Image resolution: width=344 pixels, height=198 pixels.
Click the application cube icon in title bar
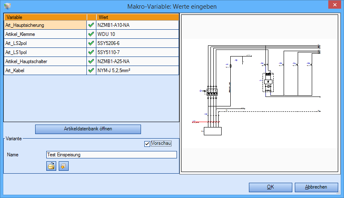7,6
